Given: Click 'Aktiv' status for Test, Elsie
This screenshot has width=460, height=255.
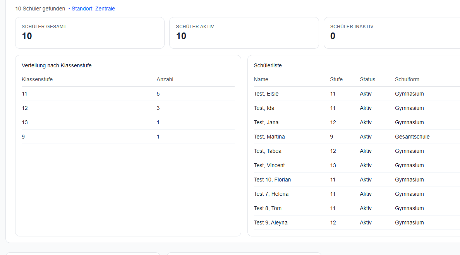Looking at the screenshot, I should 366,94.
